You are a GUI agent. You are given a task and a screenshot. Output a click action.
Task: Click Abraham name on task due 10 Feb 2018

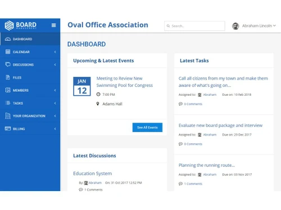(x=210, y=95)
